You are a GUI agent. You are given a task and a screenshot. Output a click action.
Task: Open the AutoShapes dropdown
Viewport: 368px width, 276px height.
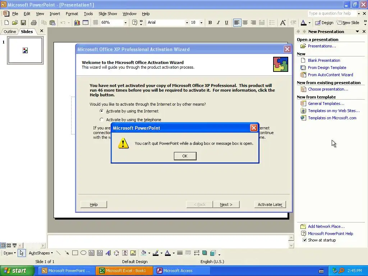point(41,253)
